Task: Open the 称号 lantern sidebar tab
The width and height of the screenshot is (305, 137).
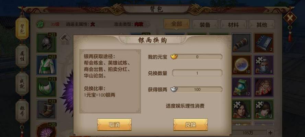Action: (x=22, y=111)
